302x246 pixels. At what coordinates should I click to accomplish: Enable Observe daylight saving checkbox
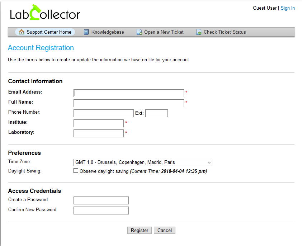coord(76,171)
